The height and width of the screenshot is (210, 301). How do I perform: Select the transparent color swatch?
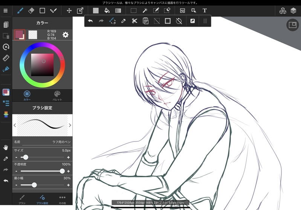click(33, 35)
